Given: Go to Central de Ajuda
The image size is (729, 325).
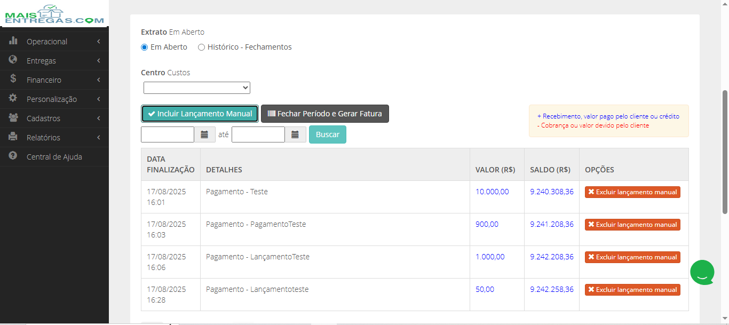Looking at the screenshot, I should (54, 157).
